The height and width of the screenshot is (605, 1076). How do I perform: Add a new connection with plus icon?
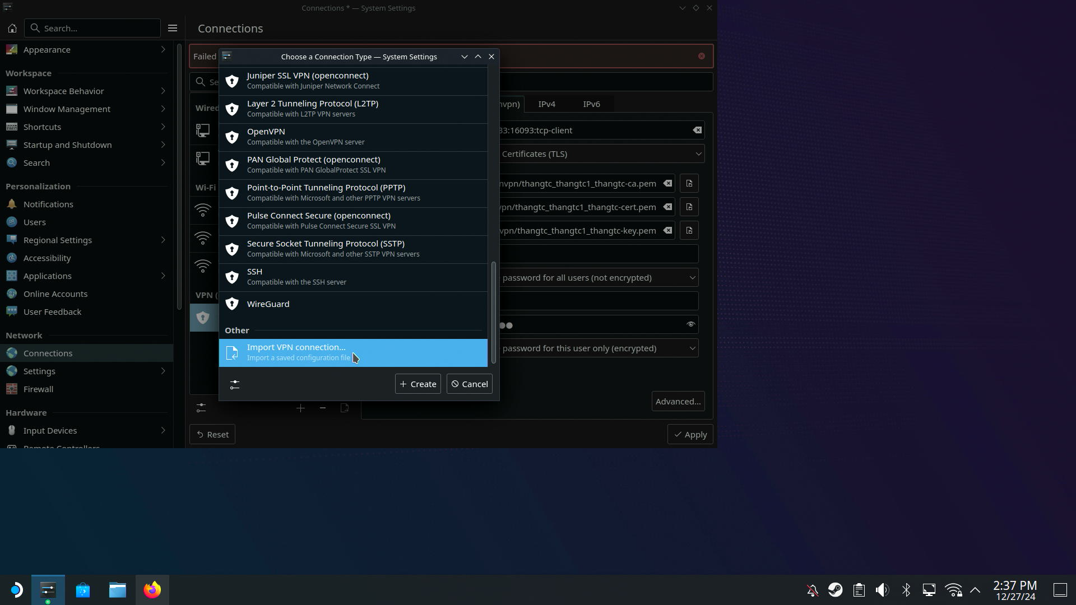300,408
